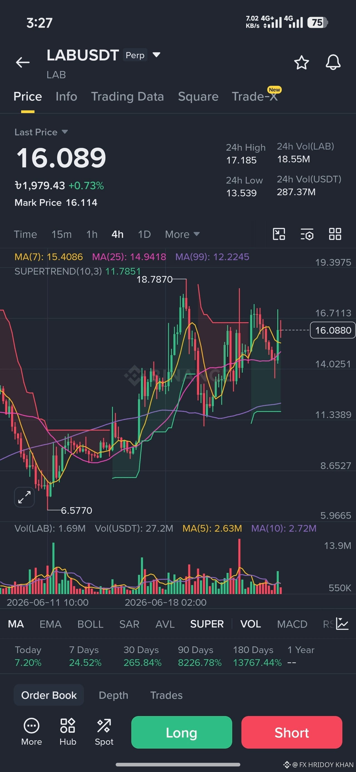Switch to the Depth view
Viewport: 356px width, 772px height.
113,695
